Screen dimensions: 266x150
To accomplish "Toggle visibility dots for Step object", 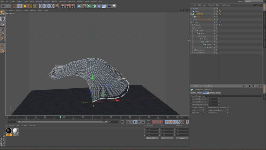I will click(x=216, y=8).
